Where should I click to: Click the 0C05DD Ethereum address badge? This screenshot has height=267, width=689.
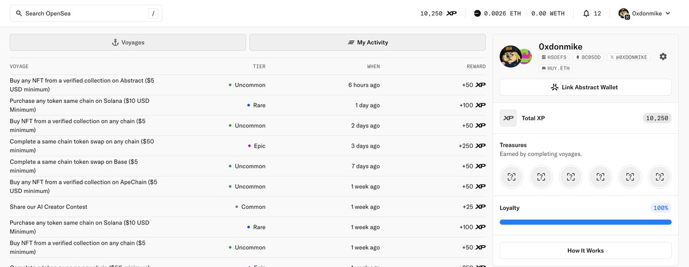click(588, 57)
